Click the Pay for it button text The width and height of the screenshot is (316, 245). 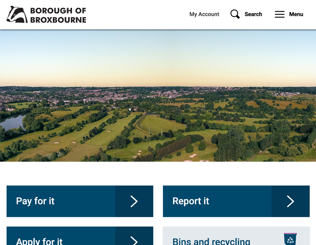(x=35, y=201)
